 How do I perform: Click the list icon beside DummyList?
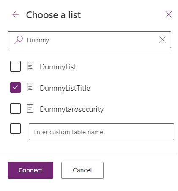pyautogui.click(x=30, y=66)
